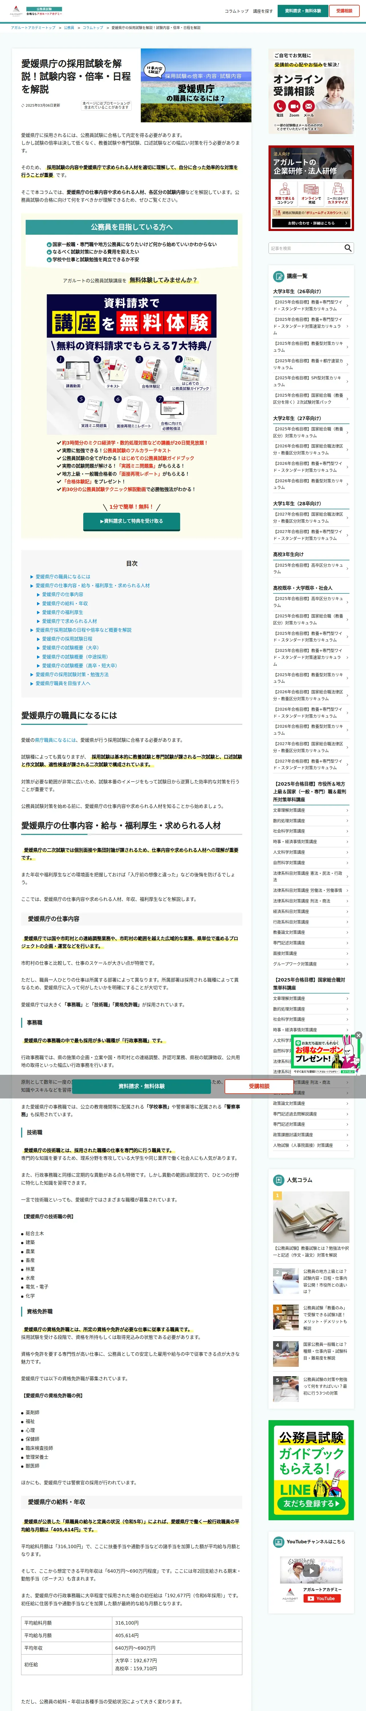This screenshot has width=366, height=1711.
Task: Click the LINE 友だち登録する banner
Action: click(311, 1471)
